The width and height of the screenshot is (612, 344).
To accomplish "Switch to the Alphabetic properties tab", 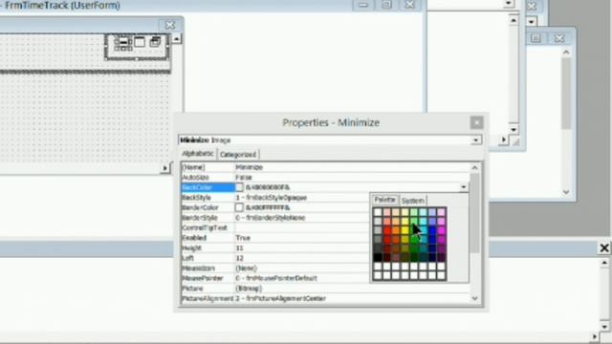I will click(x=198, y=154).
